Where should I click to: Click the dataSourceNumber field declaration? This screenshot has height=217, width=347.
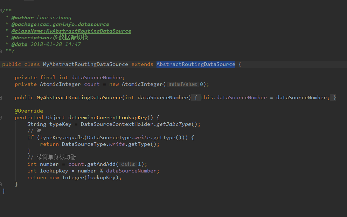click(97, 77)
